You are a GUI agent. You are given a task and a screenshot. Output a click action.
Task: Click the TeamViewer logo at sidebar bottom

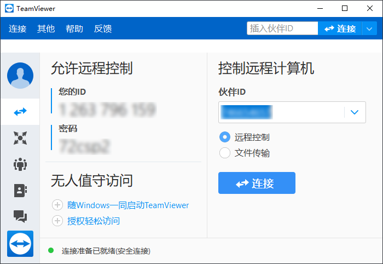coord(20,244)
